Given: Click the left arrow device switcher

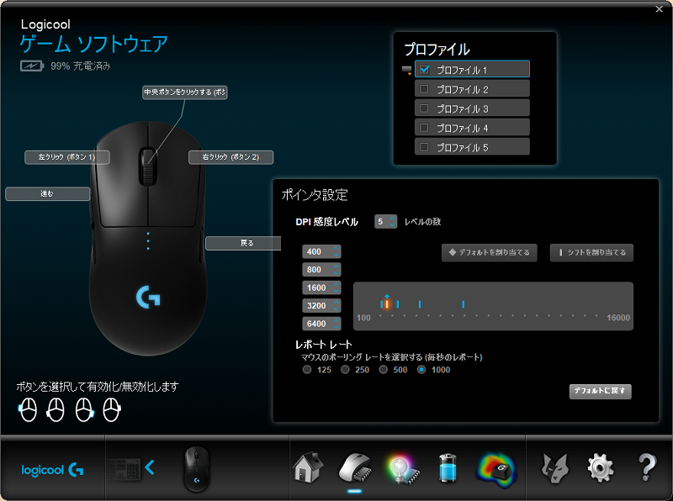Looking at the screenshot, I should pyautogui.click(x=150, y=467).
